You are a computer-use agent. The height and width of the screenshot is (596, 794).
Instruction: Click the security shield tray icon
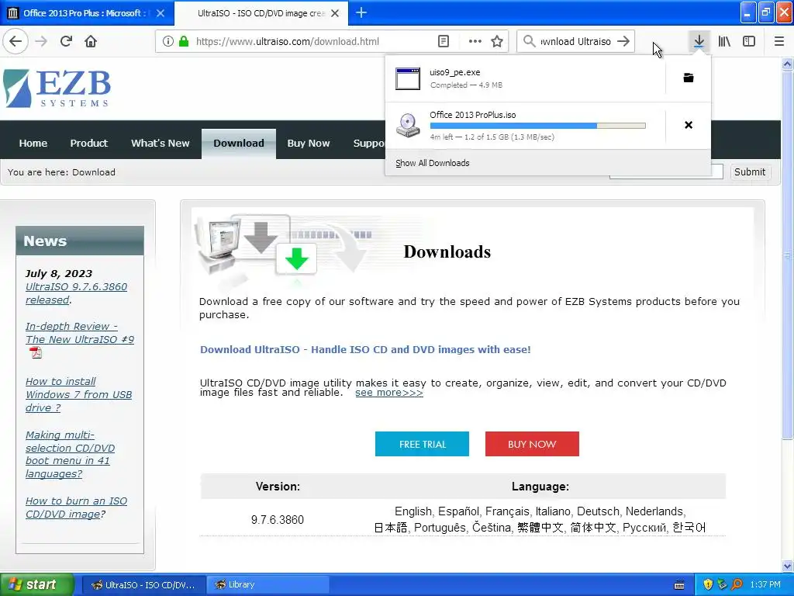(x=708, y=584)
